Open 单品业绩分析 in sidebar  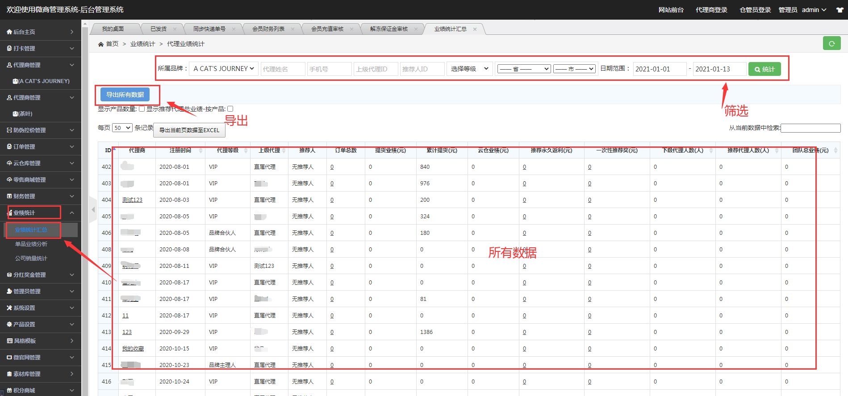coord(31,244)
